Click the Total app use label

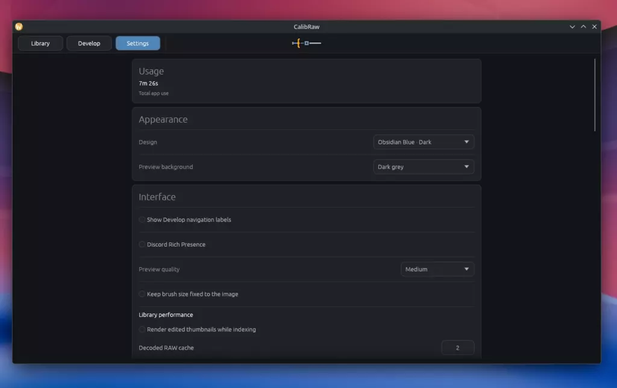[x=154, y=93]
